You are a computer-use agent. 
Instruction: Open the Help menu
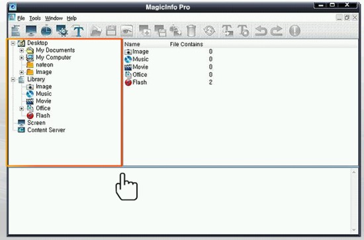tap(71, 18)
